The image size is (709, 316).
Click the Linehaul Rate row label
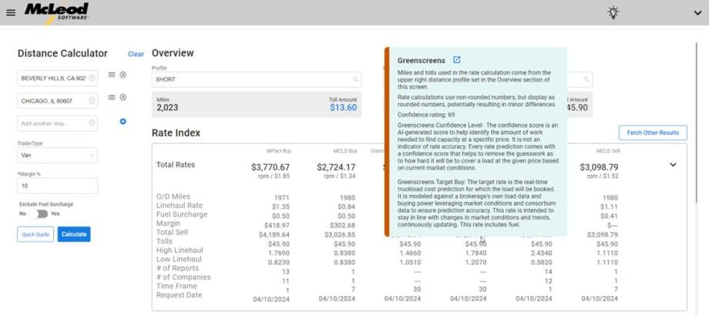pos(180,206)
